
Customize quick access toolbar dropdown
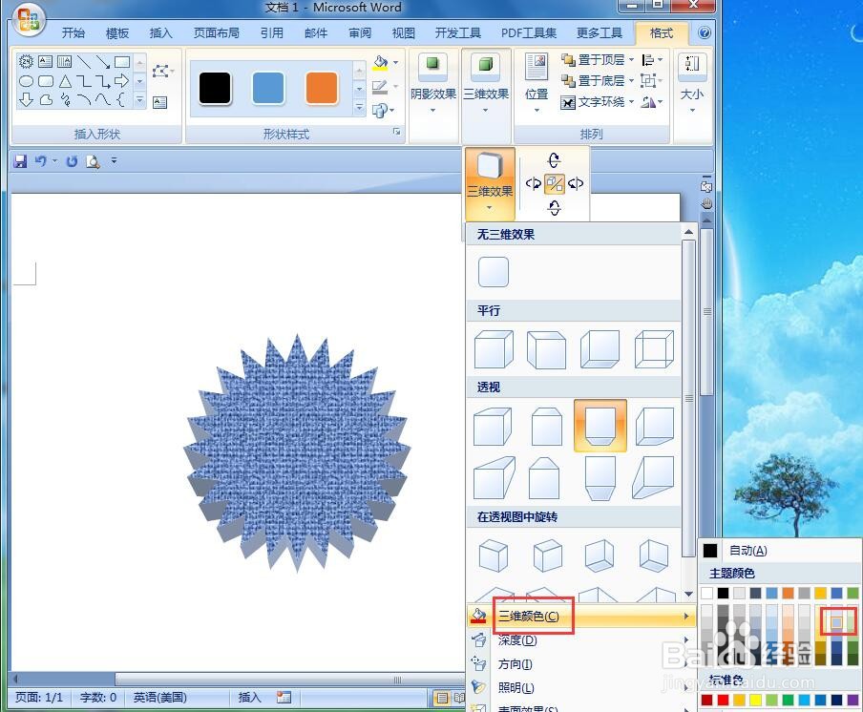click(x=114, y=160)
